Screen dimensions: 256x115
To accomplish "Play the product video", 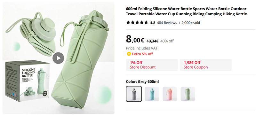I will (58, 58).
